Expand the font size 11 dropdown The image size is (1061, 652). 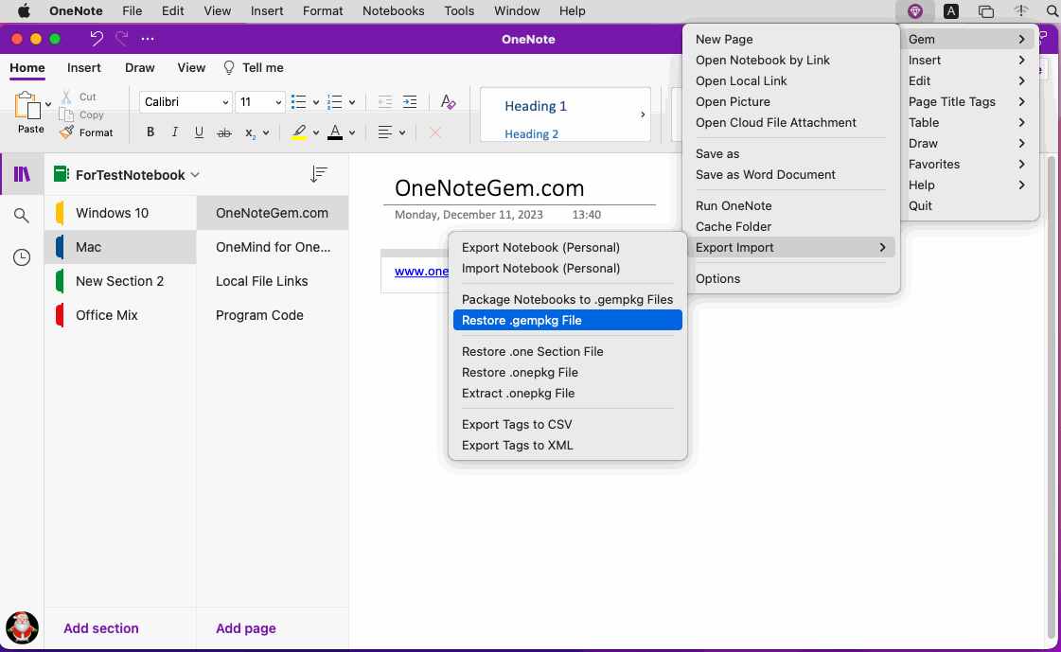click(x=278, y=102)
